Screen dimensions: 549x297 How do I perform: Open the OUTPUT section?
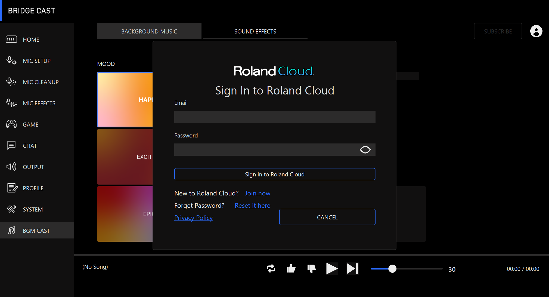point(37,167)
